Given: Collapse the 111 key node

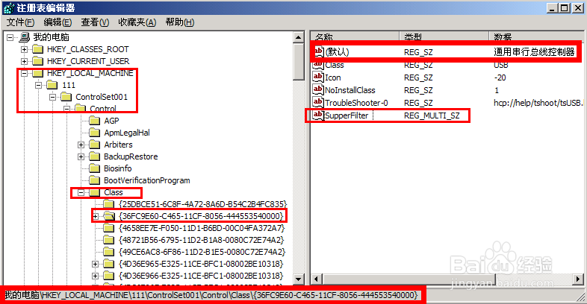Looking at the screenshot, I should [39, 85].
